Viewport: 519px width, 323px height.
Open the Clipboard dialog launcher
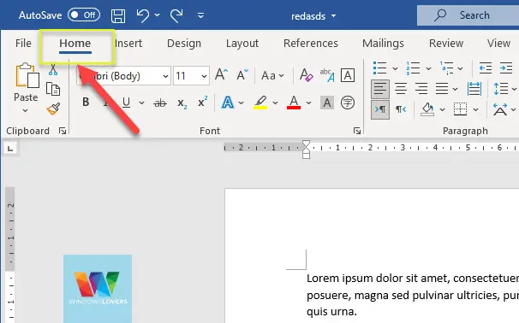pos(63,131)
